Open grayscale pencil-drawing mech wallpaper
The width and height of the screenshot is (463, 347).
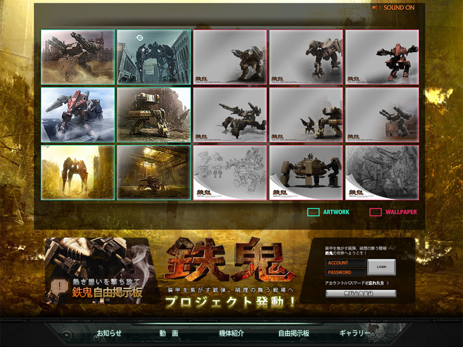(x=382, y=172)
